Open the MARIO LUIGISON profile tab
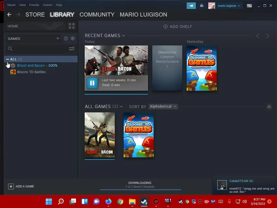 point(143,15)
